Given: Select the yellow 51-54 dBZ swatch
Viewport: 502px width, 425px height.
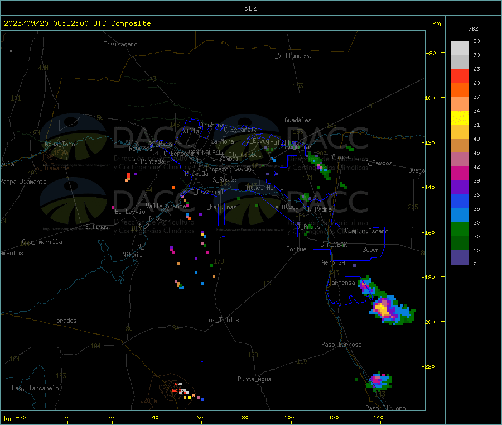Looking at the screenshot, I should [460, 118].
